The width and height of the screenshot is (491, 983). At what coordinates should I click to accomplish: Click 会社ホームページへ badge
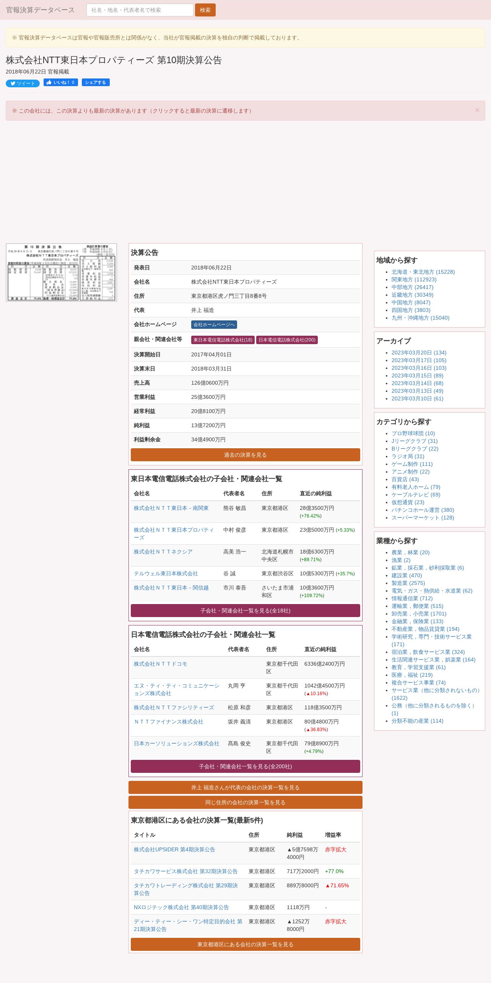(x=214, y=325)
